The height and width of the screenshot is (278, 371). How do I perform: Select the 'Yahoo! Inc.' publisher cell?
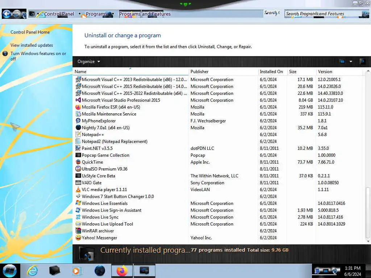(x=201, y=237)
